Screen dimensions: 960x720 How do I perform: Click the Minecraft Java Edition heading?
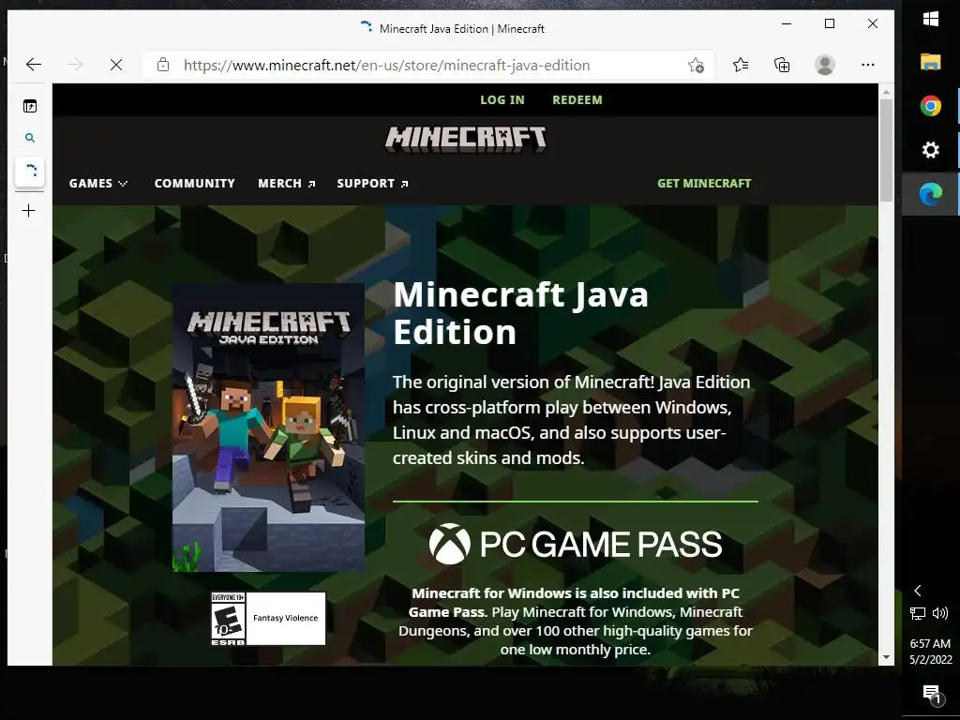pos(520,313)
